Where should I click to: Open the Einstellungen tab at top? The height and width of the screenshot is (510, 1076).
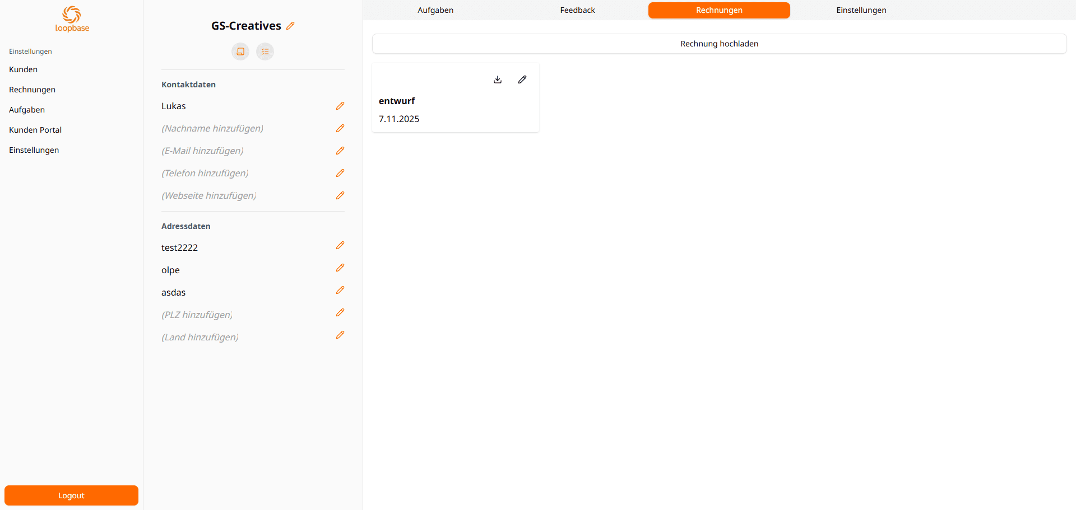(x=861, y=10)
